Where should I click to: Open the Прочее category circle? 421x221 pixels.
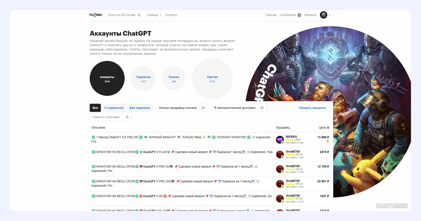pos(212,78)
